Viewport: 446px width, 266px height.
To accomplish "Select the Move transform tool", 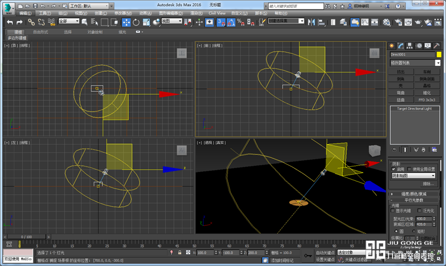I will 126,22.
